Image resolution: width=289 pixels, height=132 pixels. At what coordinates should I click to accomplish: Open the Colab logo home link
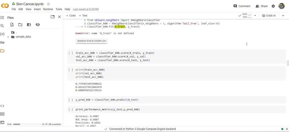(x=5, y=6)
